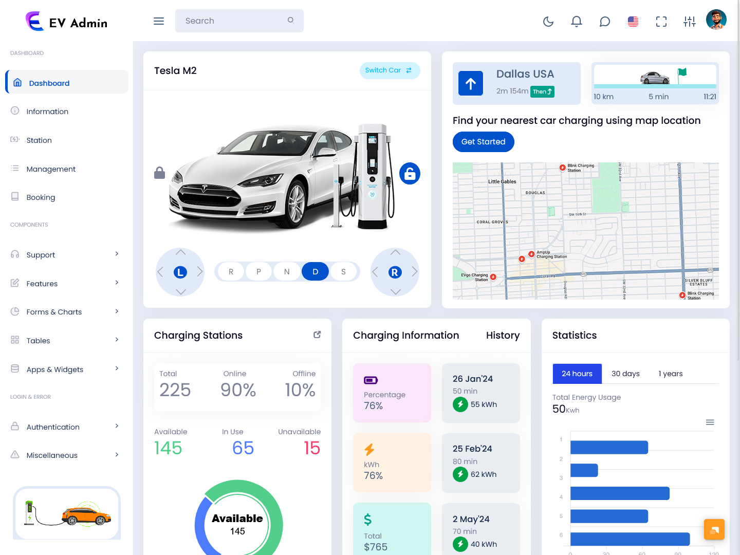740x555 pixels.
Task: Expand the Support menu
Action: (x=67, y=254)
